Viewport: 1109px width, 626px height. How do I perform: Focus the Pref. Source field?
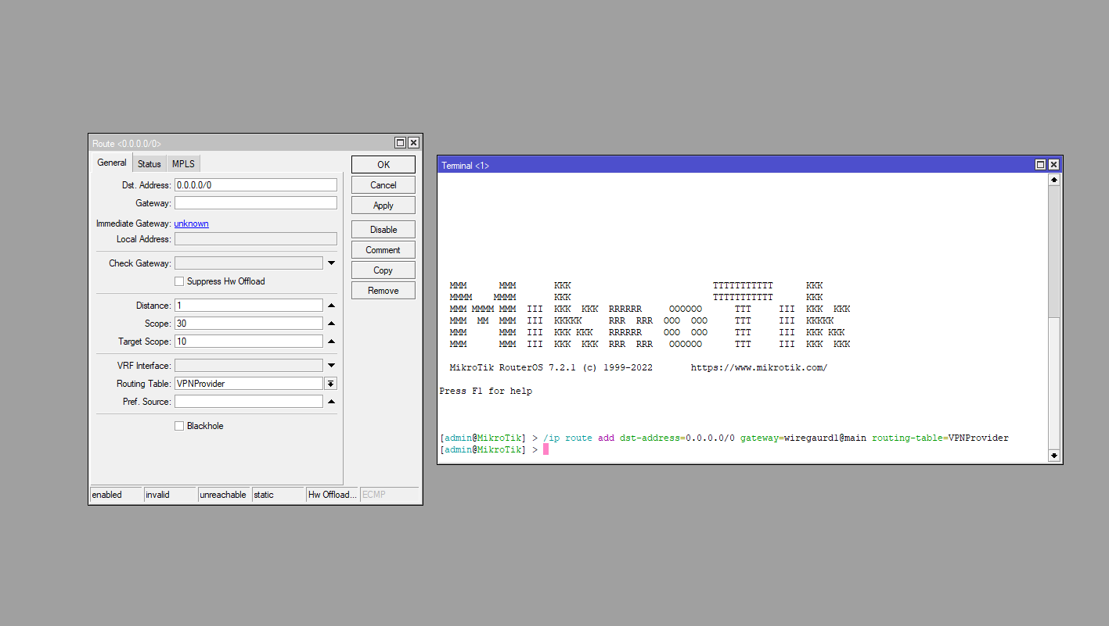click(x=249, y=402)
